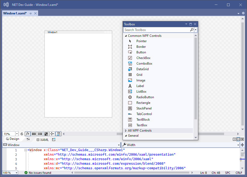
Task: Collapse the Common WPF Controls group
Action: (x=126, y=36)
